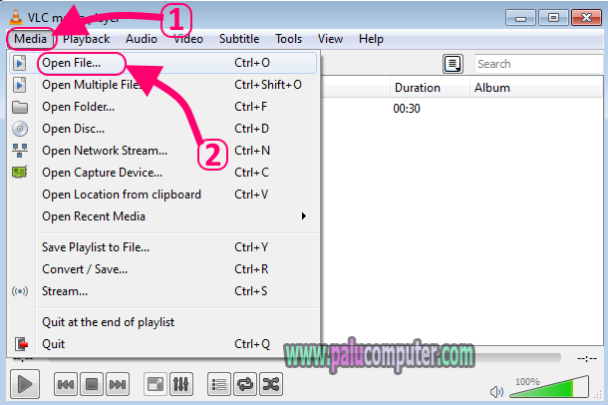The image size is (608, 405).
Task: Toggle random shuffle button
Action: (271, 384)
